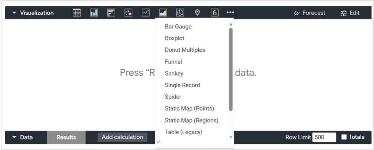Pick the Single Value visualization icon
The height and width of the screenshot is (150, 374).
click(x=215, y=13)
